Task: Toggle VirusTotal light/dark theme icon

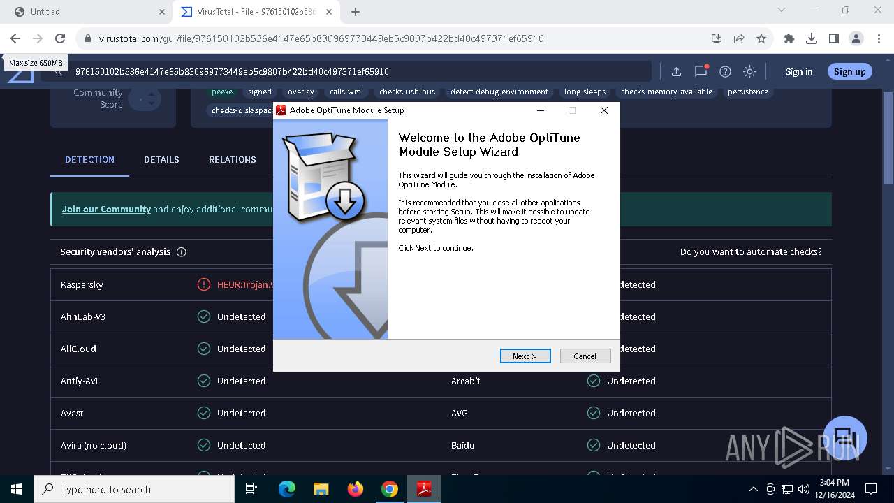Action: coord(749,71)
